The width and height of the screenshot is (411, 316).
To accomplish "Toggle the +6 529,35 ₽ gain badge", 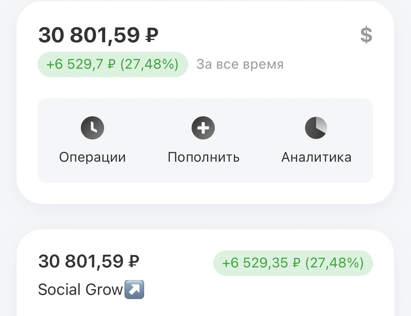I will coord(293,263).
